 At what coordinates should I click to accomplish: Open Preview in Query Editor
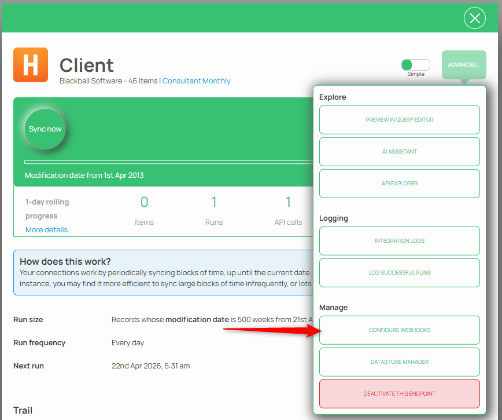click(399, 120)
